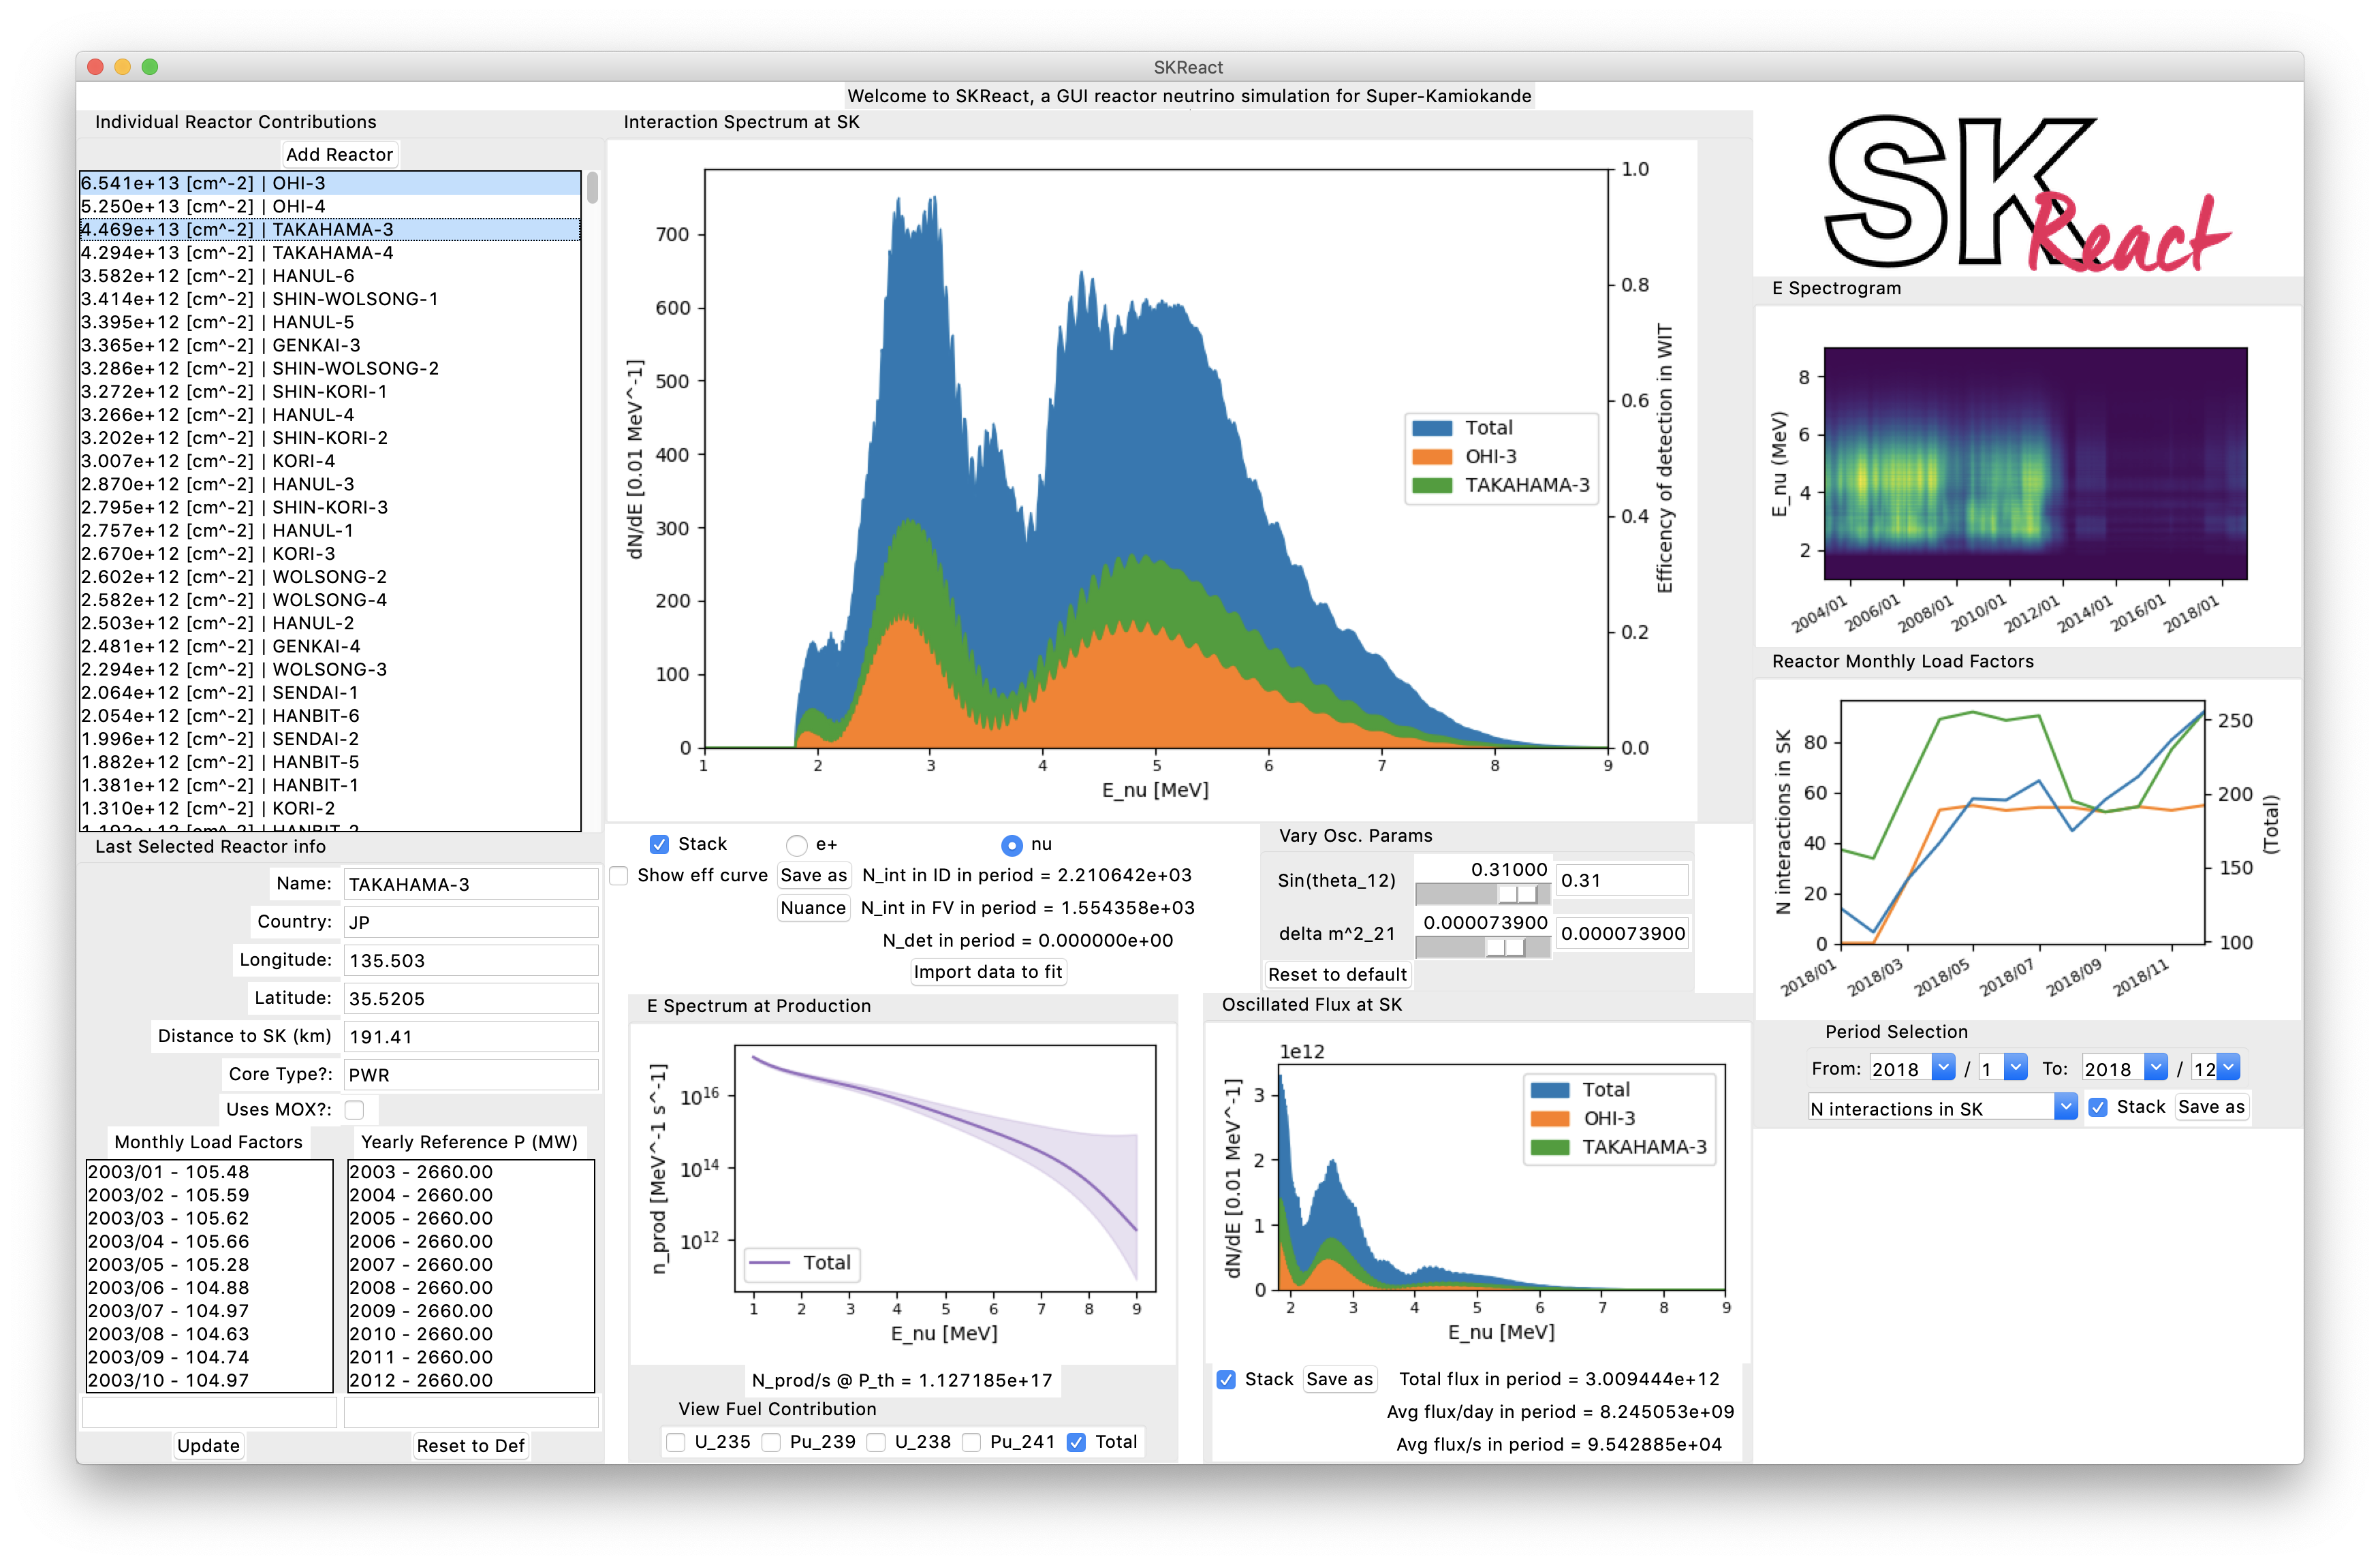2380x1565 pixels.
Task: Check the U_235 fuel contribution box
Action: 676,1442
